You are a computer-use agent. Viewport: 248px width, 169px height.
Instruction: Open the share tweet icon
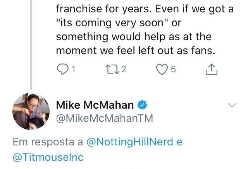(212, 69)
